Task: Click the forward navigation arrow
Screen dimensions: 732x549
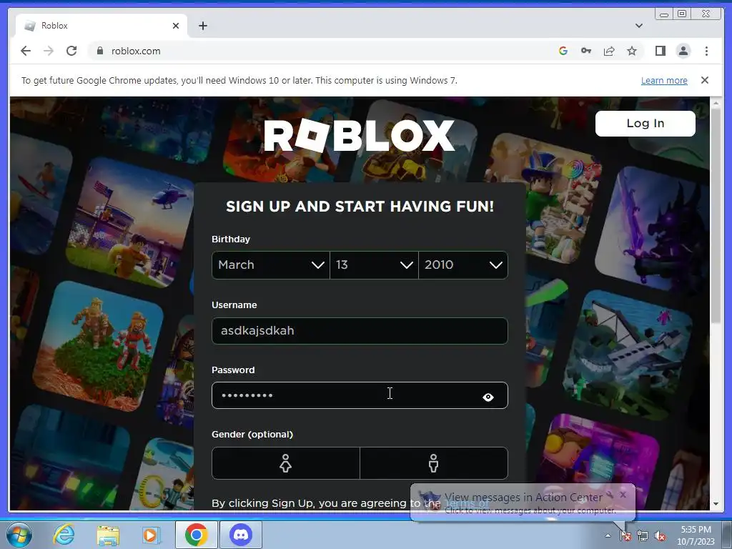Action: 49,51
